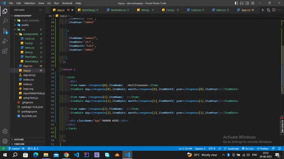Image resolution: width=284 pixels, height=159 pixels.
Task: Open Customize Layout icon
Action: (x=253, y=3)
